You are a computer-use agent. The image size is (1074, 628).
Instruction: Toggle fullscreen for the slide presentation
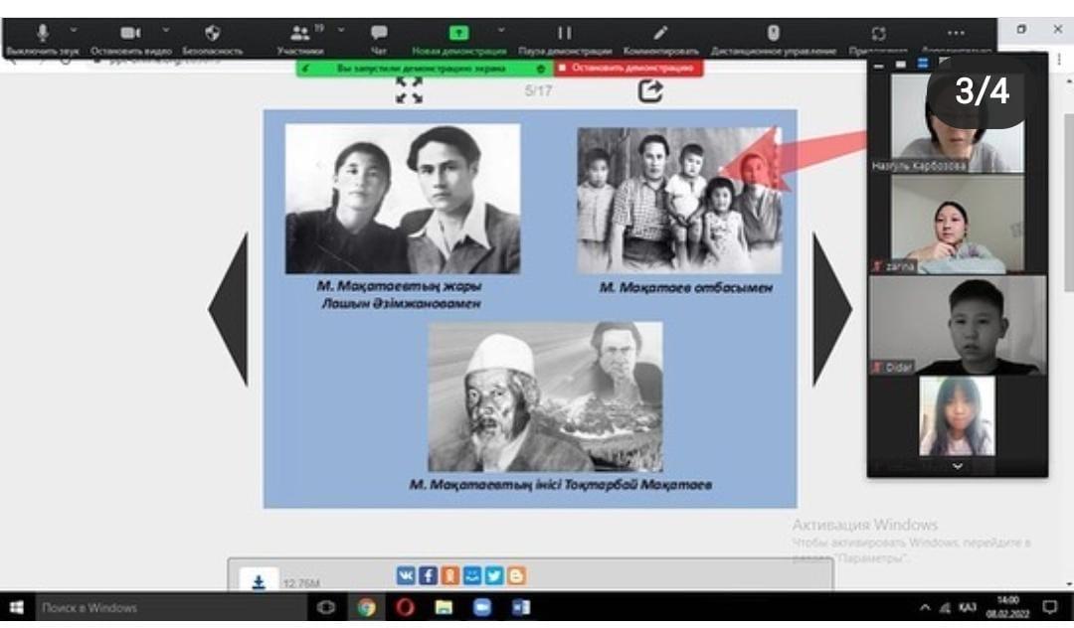pyautogui.click(x=409, y=91)
